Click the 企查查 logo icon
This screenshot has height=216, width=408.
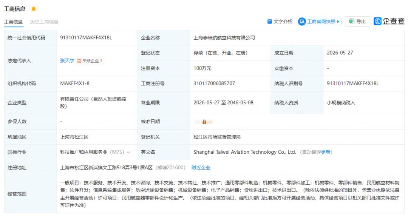377,22
